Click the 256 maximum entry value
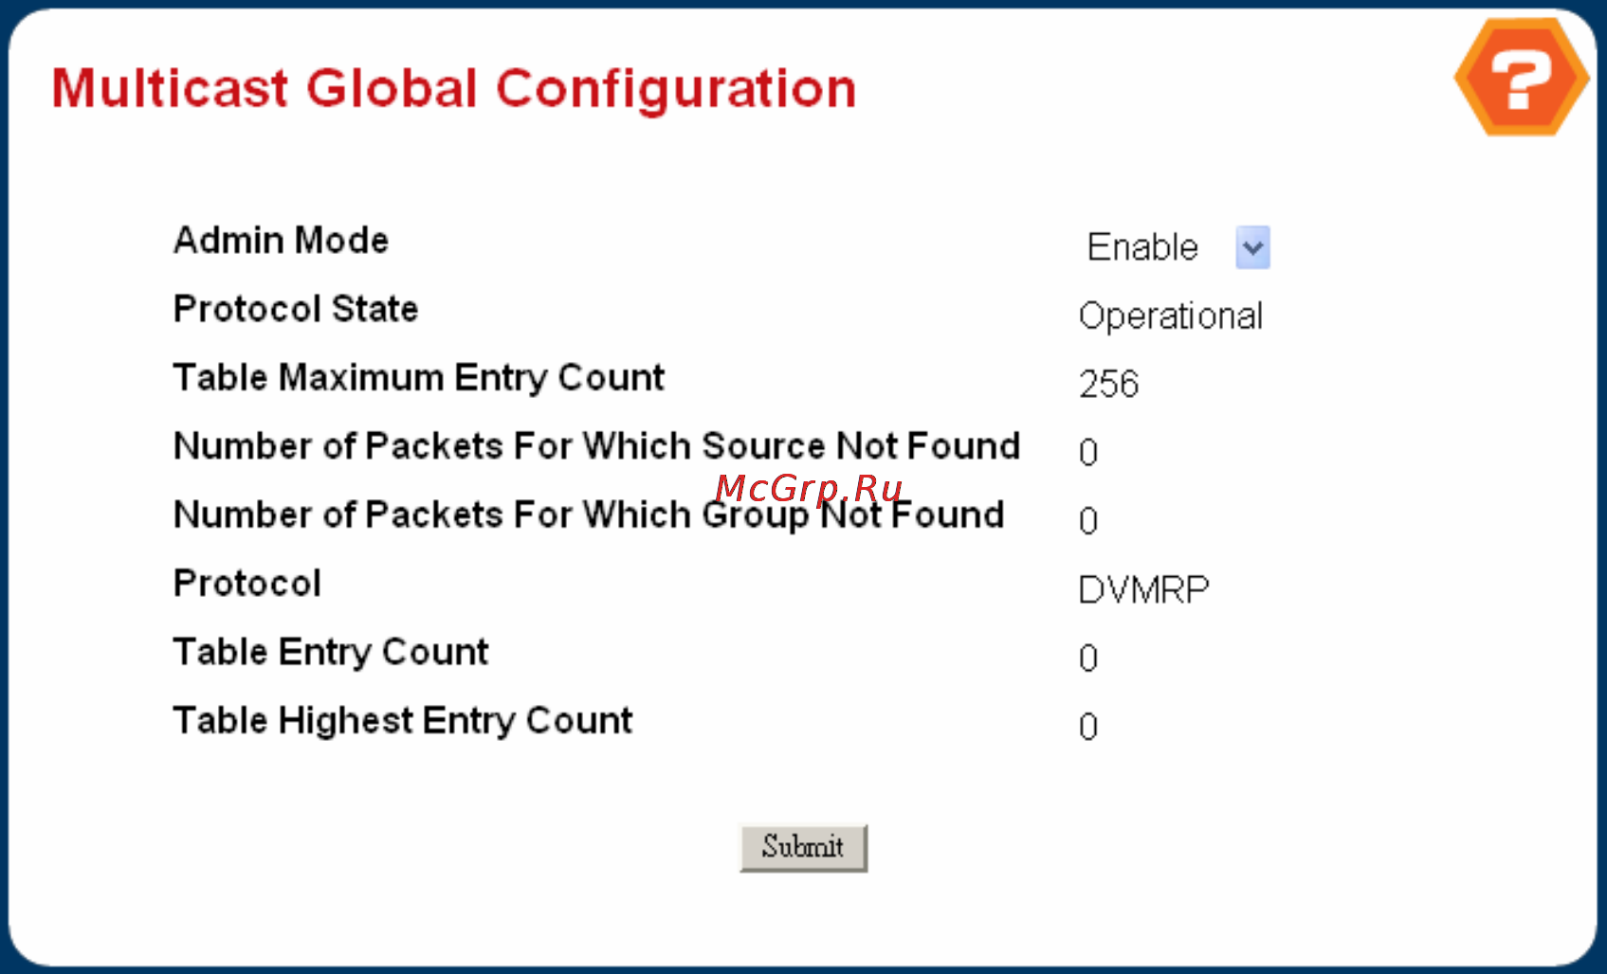 pos(1109,385)
